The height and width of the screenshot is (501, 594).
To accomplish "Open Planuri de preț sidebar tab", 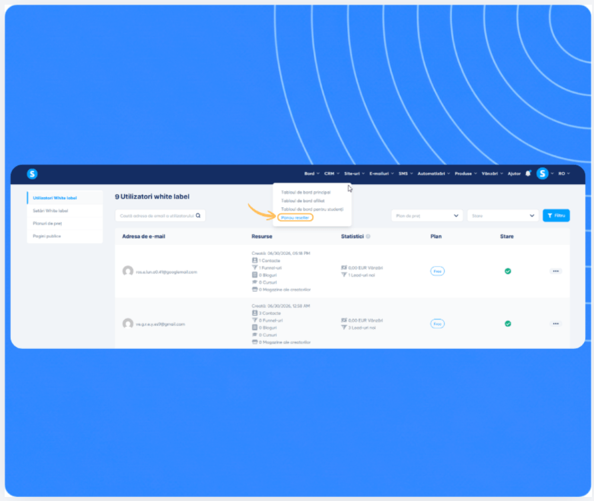I will pyautogui.click(x=65, y=223).
